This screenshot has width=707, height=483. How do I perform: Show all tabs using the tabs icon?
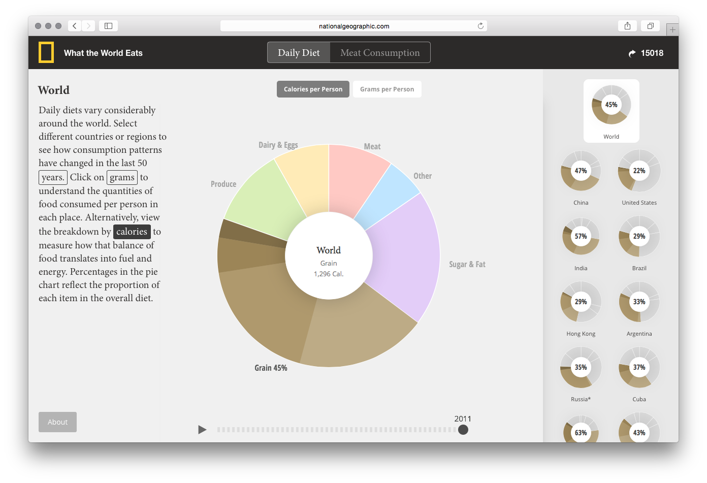[650, 26]
